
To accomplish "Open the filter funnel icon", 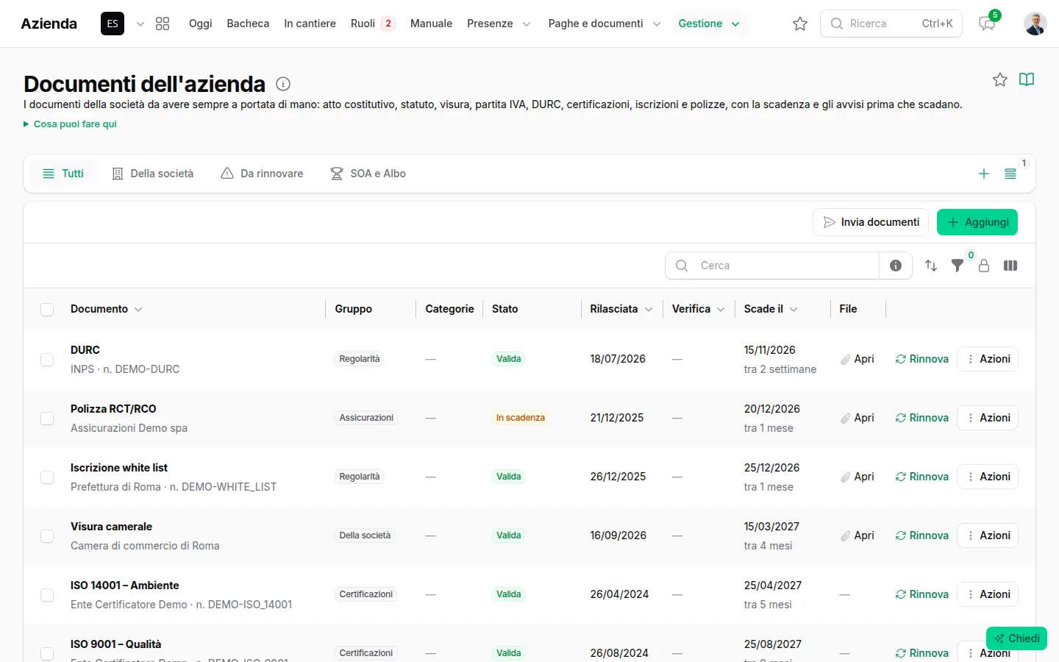I will point(958,266).
